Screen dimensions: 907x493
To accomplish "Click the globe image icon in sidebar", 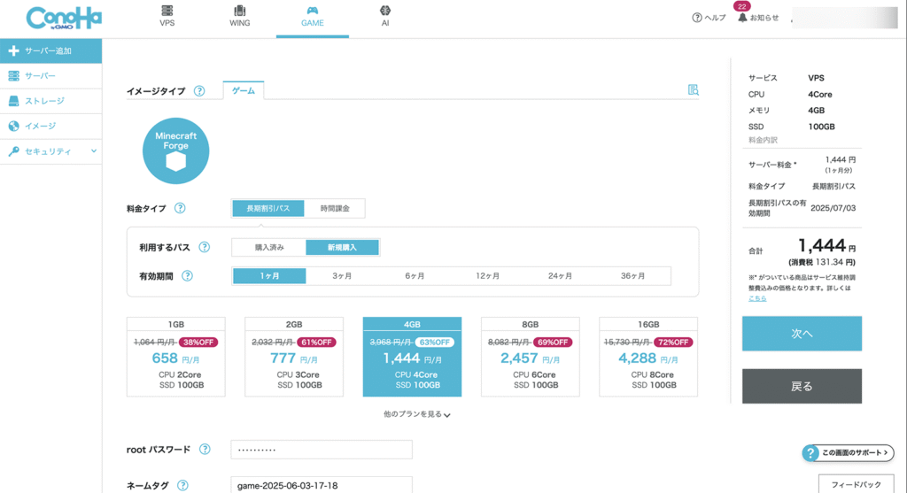I will coord(14,126).
